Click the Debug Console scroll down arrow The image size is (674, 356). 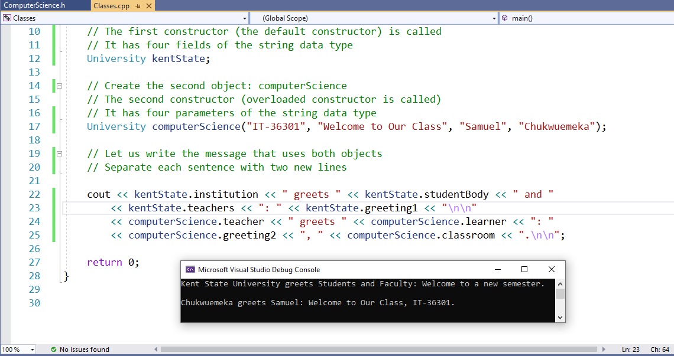[x=560, y=318]
